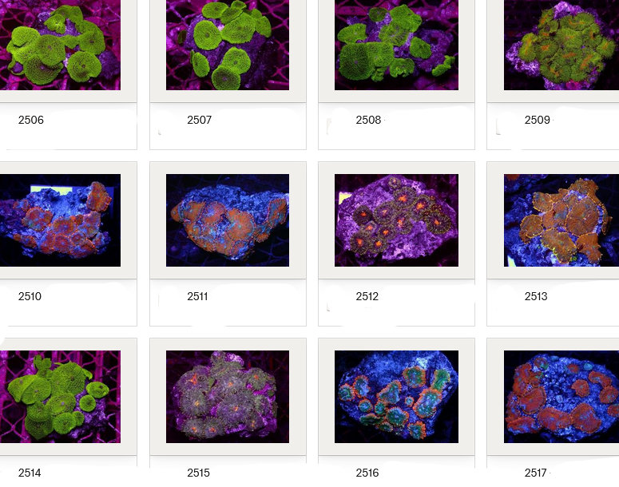Open the purple rock coral thumbnail 2512

point(396,220)
